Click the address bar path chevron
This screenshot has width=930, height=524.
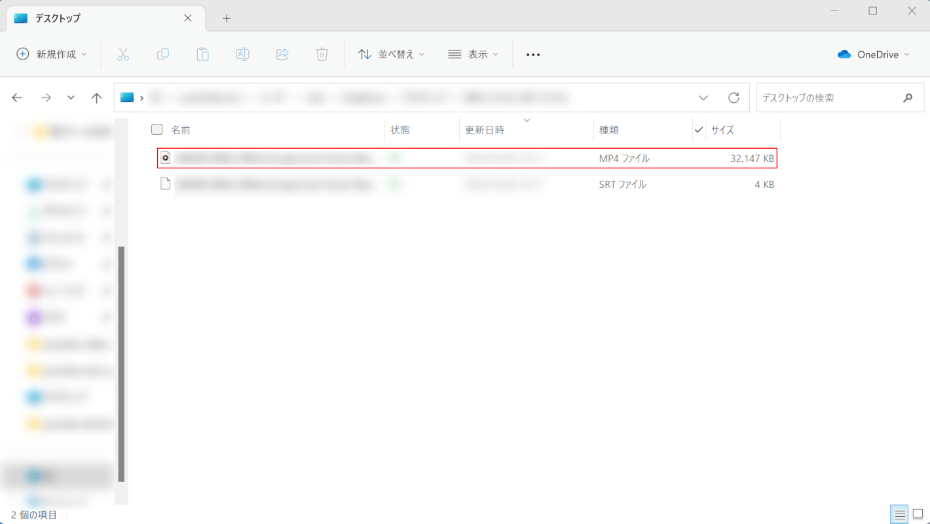click(141, 98)
